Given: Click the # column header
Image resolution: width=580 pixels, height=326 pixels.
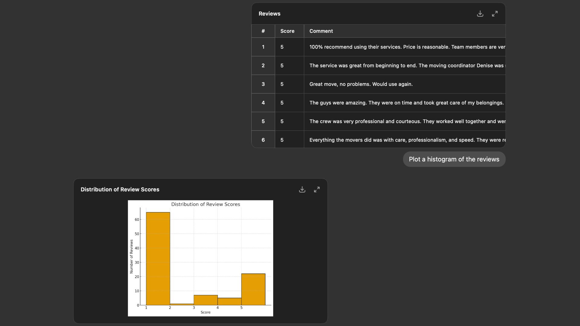Looking at the screenshot, I should (263, 31).
